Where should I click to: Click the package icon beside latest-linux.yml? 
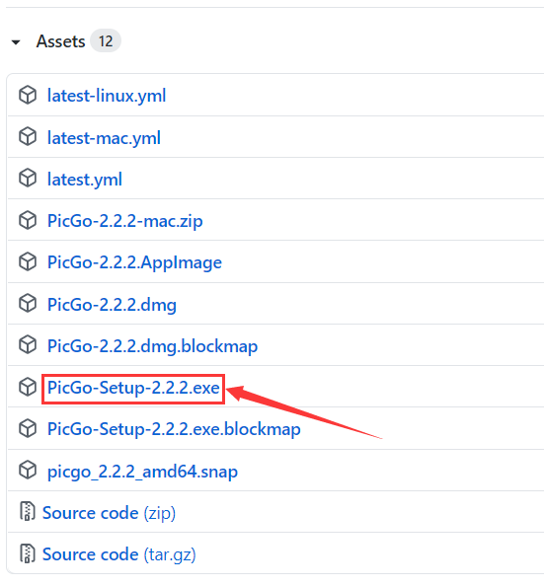click(28, 95)
